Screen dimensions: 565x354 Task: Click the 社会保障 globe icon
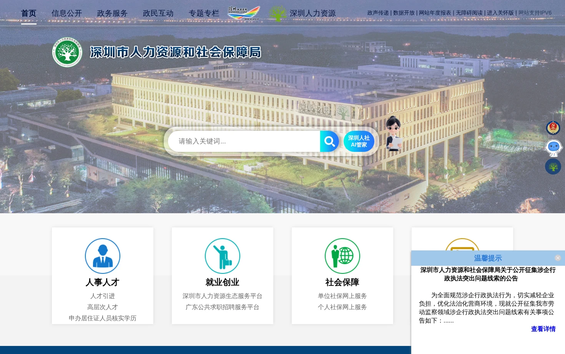[342, 256]
